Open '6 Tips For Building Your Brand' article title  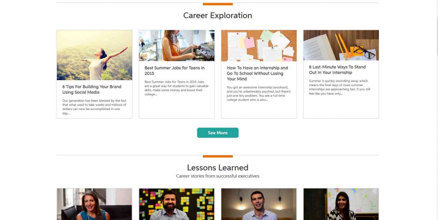tap(92, 90)
